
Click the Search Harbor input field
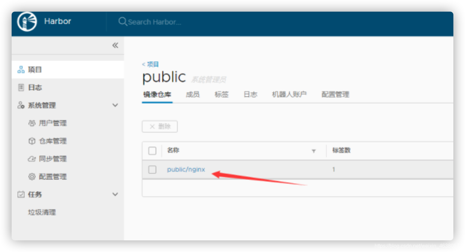pyautogui.click(x=154, y=22)
